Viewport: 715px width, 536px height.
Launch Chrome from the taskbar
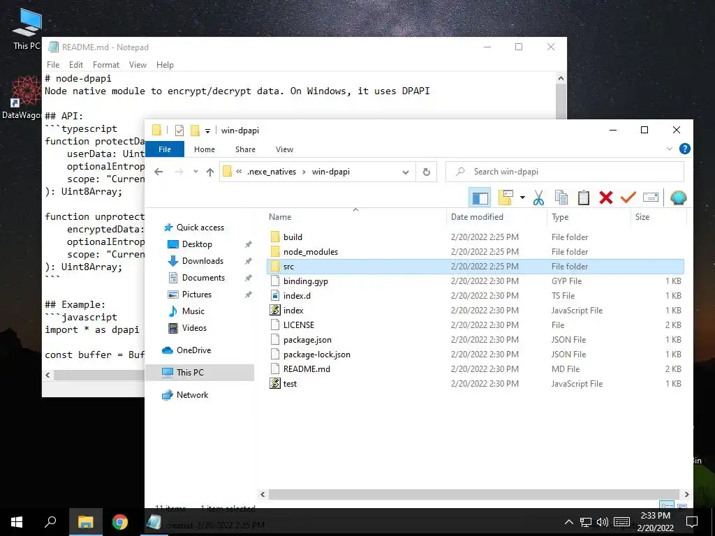coord(120,522)
